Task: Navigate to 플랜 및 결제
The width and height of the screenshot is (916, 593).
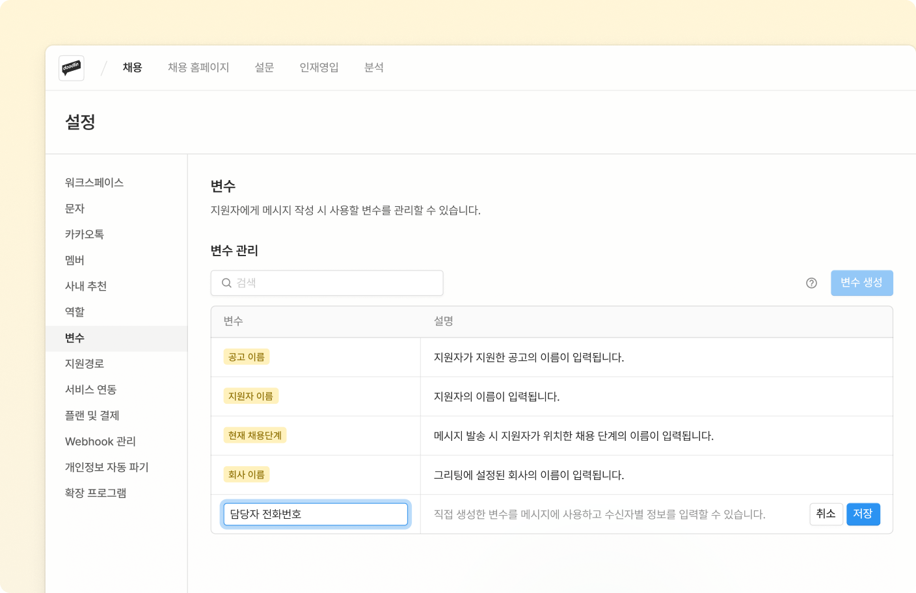Action: 92,415
